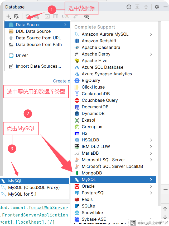
Task: Choose MySQL in the MySQL submenu
Action: pyautogui.click(x=35, y=181)
